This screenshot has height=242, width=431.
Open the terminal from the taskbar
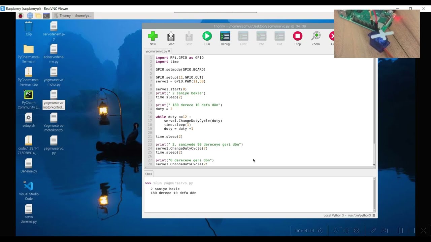(x=46, y=15)
